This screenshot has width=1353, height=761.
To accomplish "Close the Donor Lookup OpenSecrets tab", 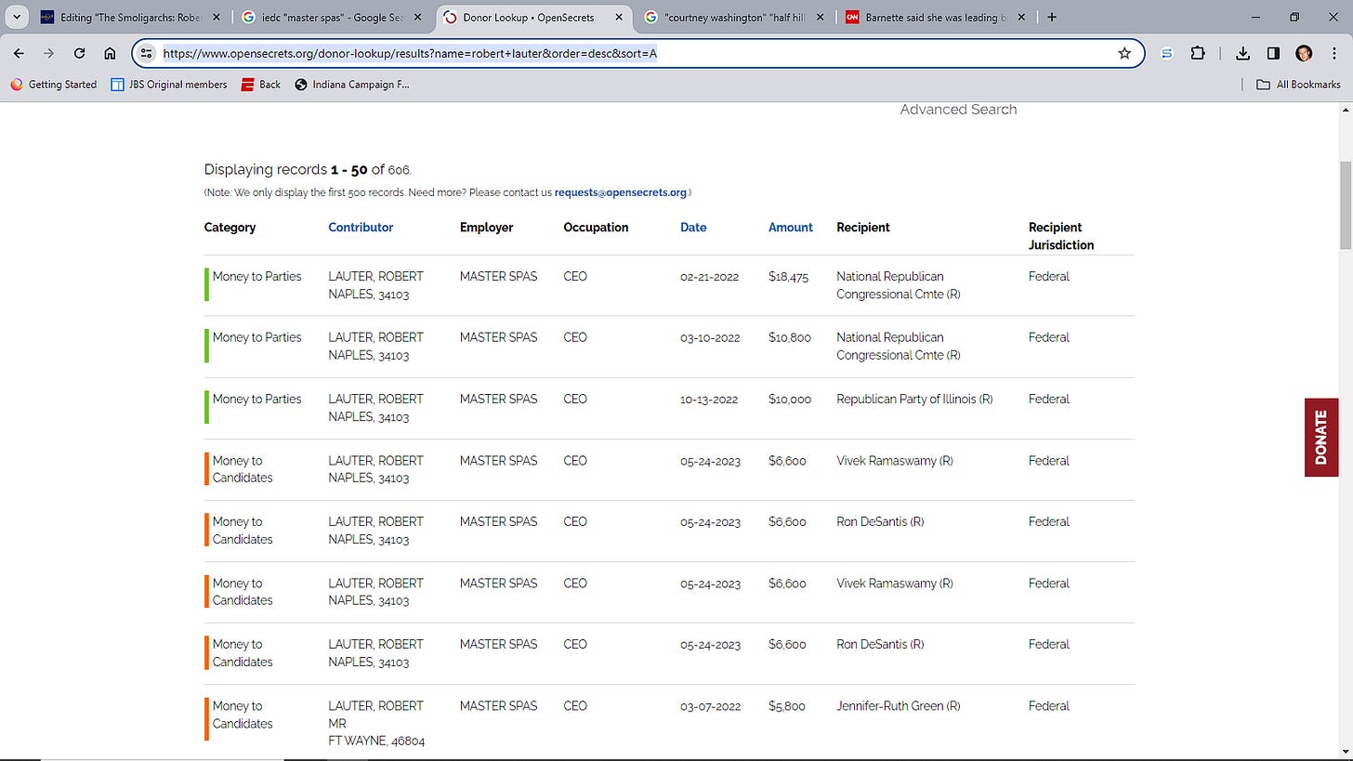I will click(x=617, y=17).
